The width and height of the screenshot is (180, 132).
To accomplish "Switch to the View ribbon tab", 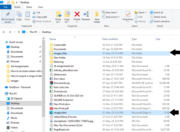I will pyautogui.click(x=41, y=7).
